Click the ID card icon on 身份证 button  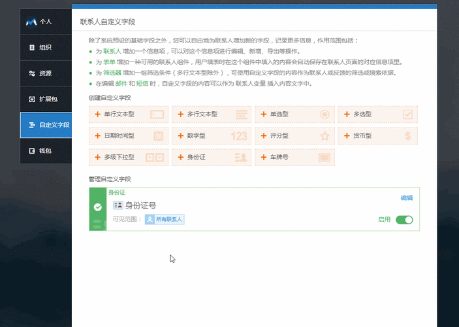241,158
